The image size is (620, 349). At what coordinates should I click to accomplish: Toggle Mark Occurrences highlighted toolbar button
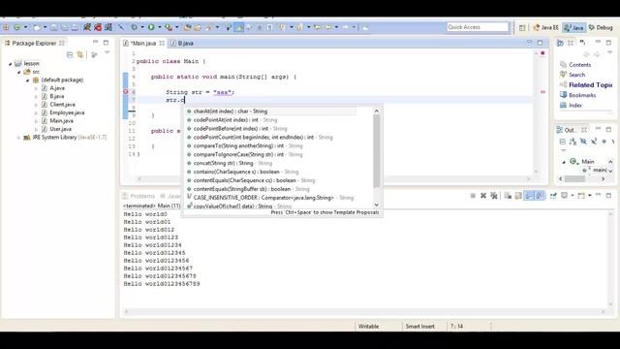tap(239, 27)
